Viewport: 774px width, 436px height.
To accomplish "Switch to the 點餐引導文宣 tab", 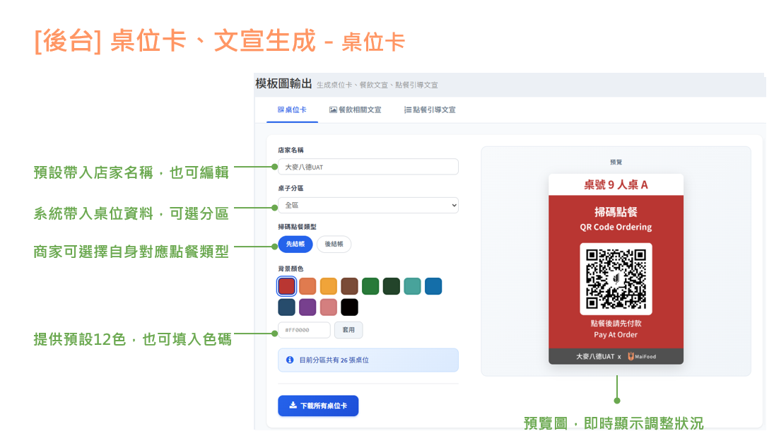I will point(430,110).
